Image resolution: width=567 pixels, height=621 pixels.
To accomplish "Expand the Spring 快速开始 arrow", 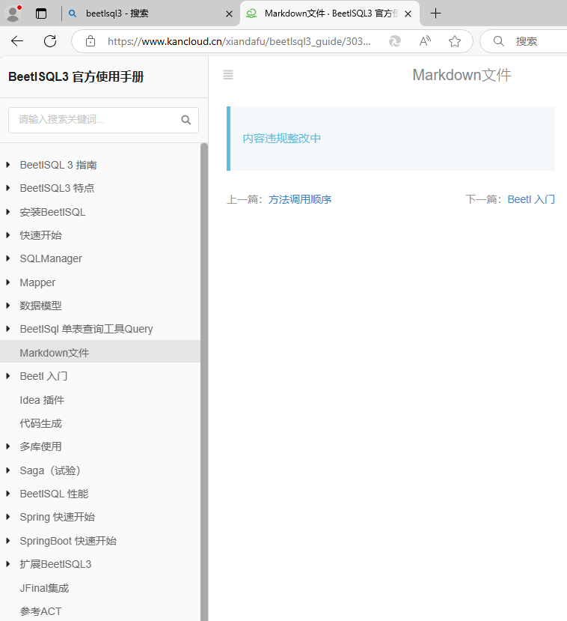I will [8, 517].
